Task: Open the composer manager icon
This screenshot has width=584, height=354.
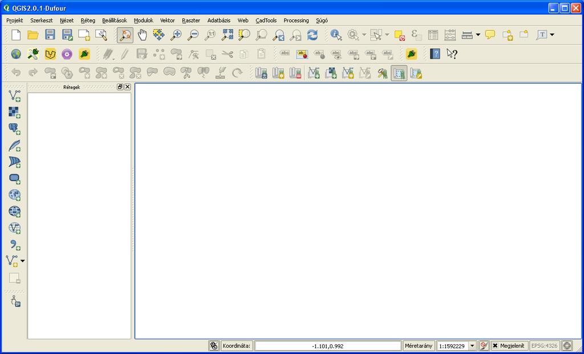Action: point(102,35)
